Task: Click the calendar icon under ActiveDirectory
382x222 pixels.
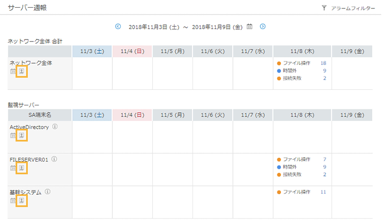Action: pos(13,135)
